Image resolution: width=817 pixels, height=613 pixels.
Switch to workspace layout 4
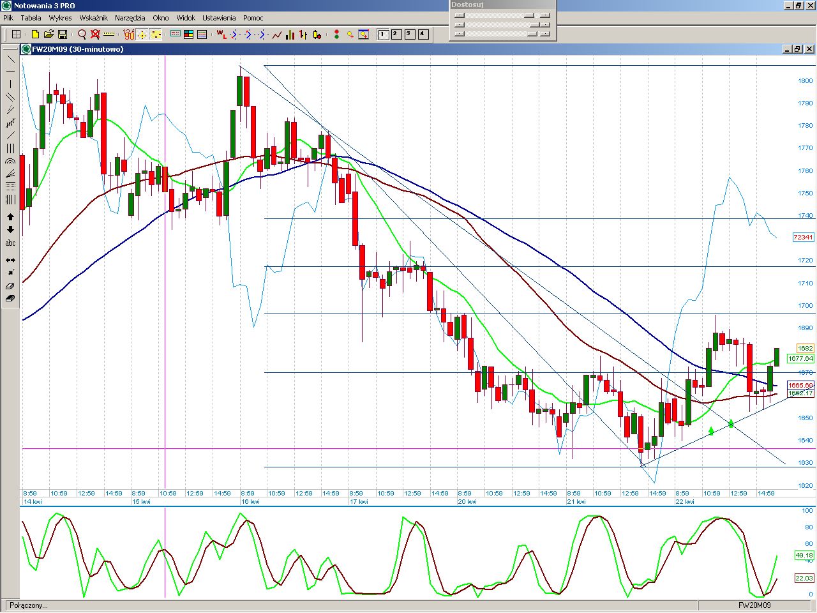point(423,34)
